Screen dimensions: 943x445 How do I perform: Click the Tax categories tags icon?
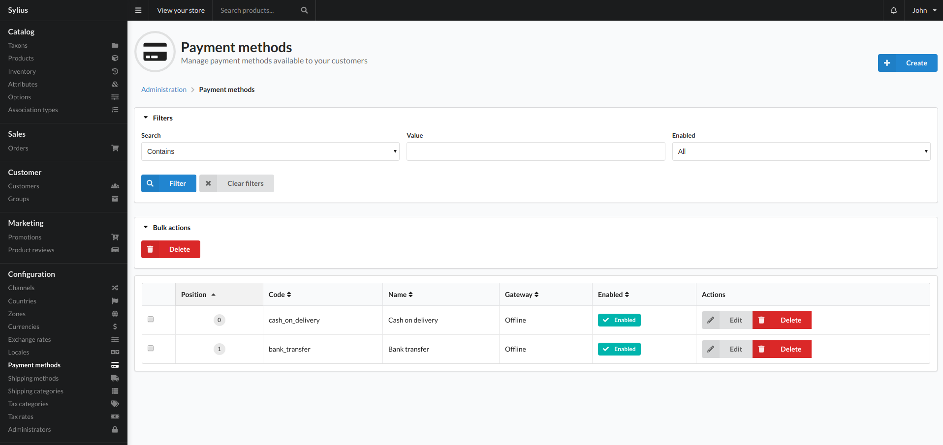click(115, 404)
